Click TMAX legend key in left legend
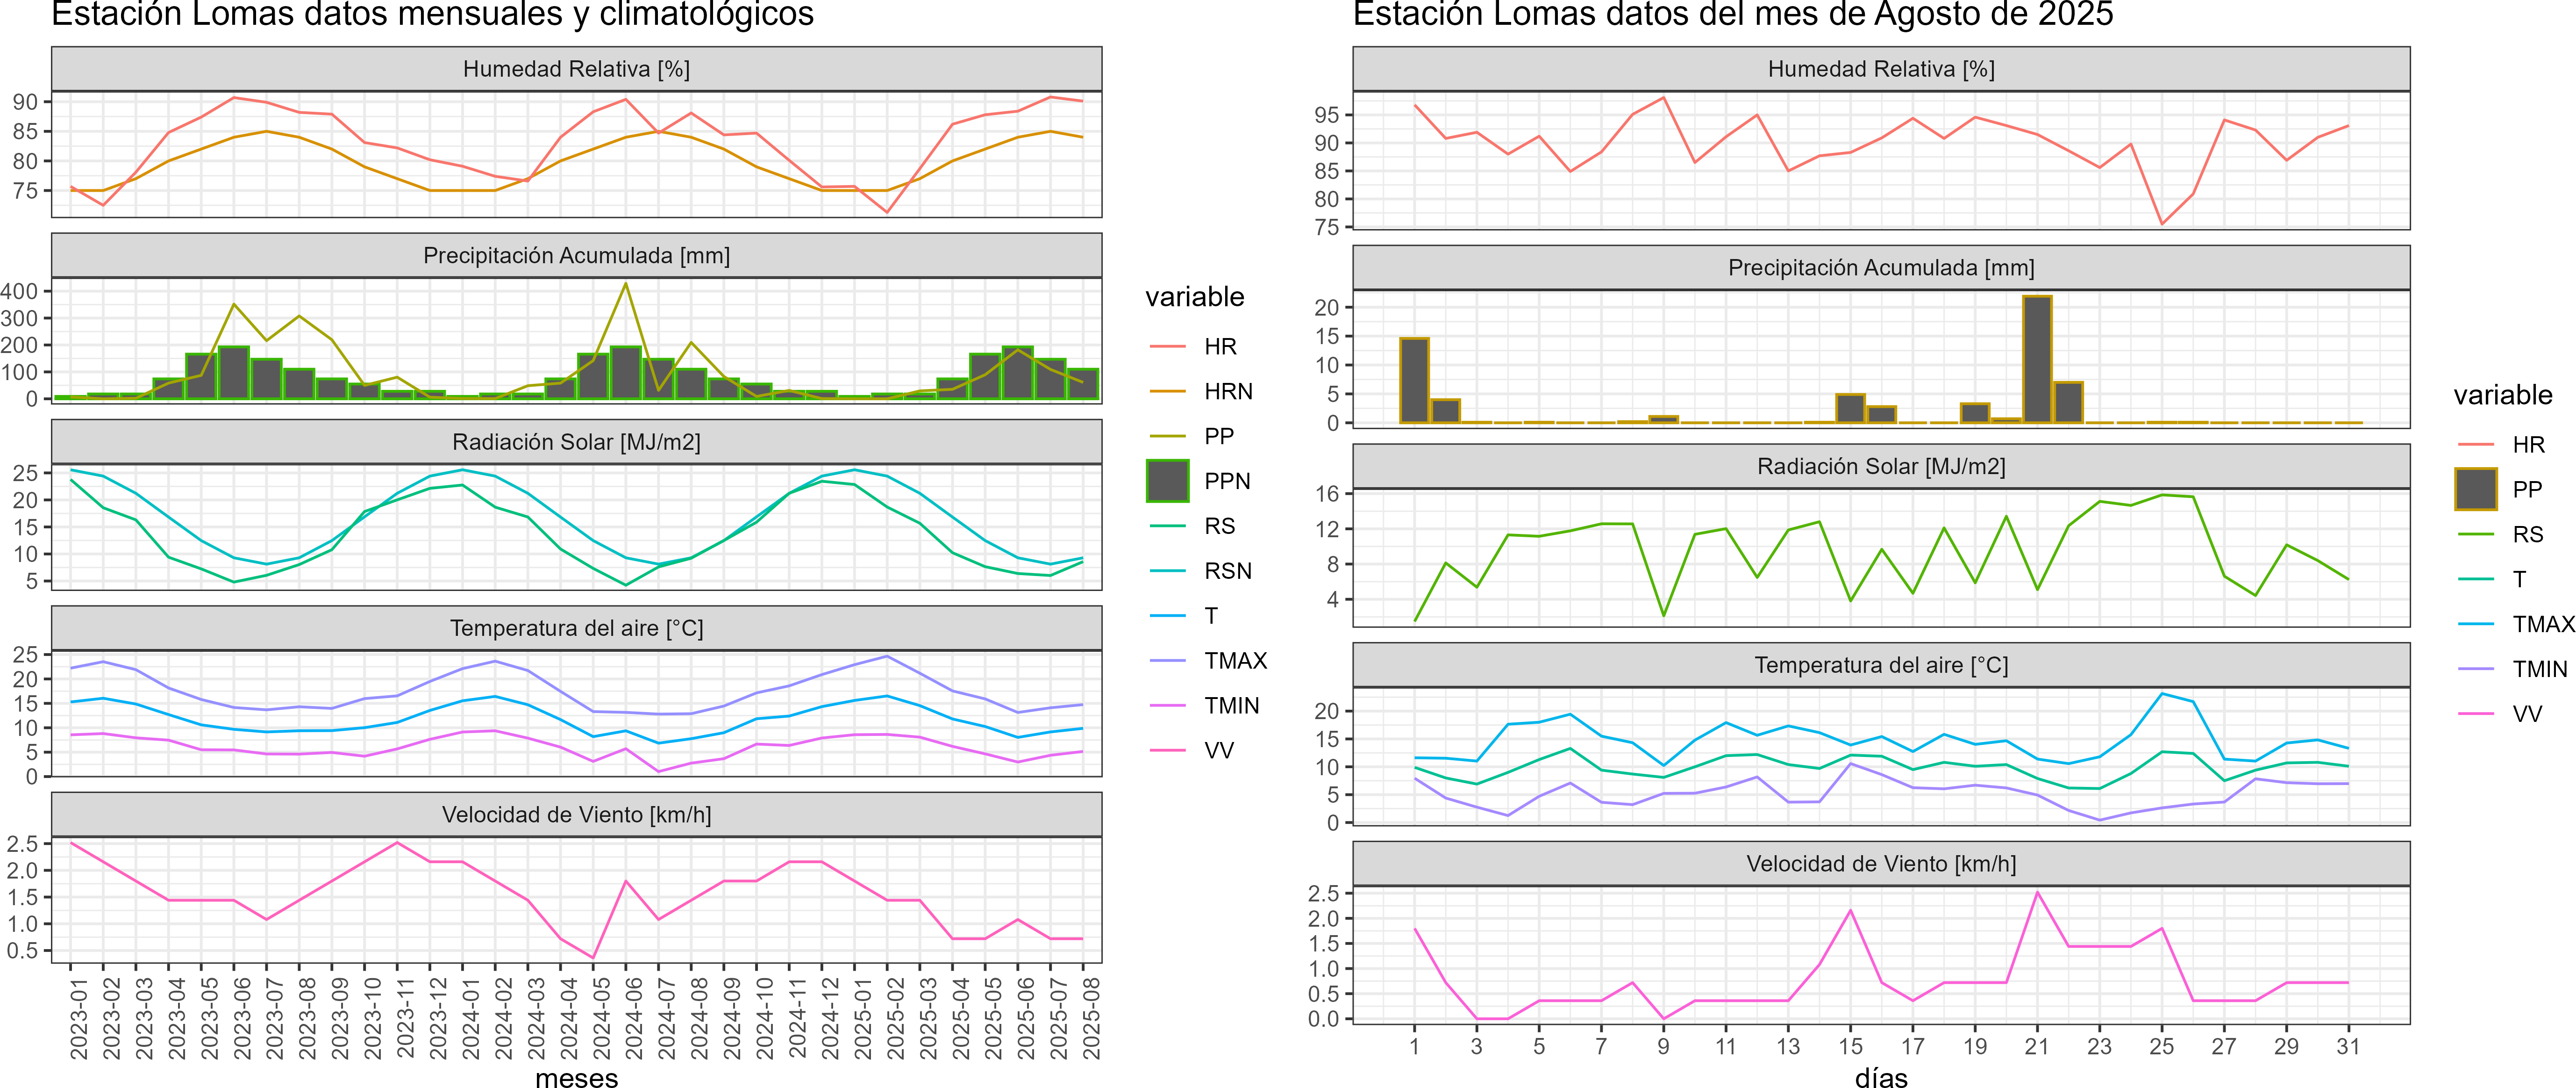 1167,661
